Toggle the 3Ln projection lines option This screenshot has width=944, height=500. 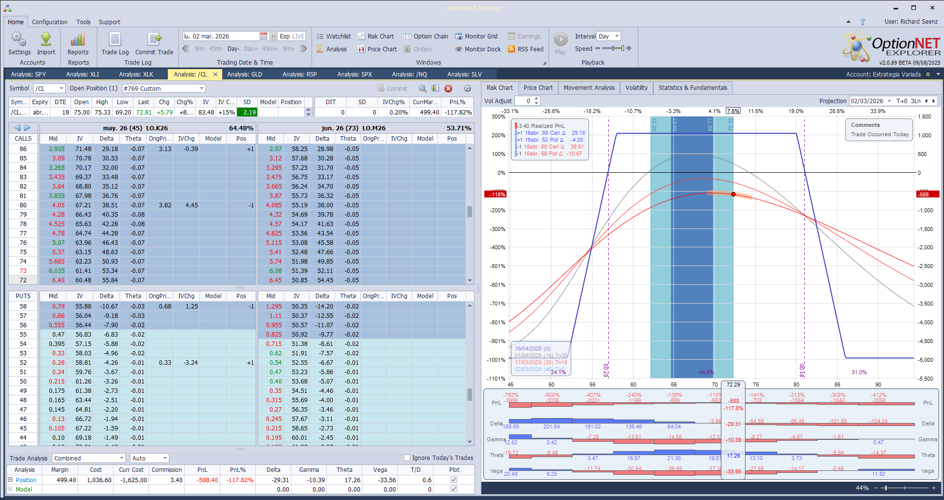[916, 101]
